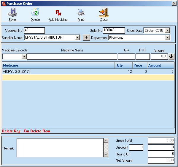Click the Save floppy disk icon

[x=12, y=13]
